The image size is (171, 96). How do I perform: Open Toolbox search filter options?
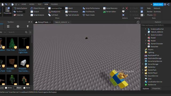(x=30, y=32)
